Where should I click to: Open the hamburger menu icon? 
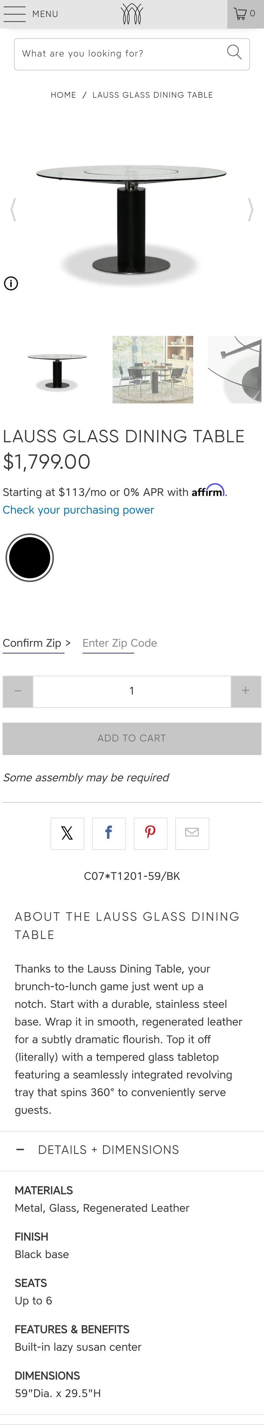tap(14, 14)
